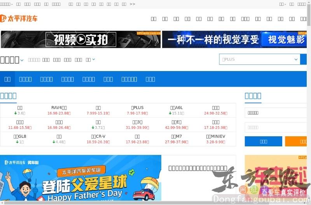The image size is (311, 205).
Task: Click the price 3.28-9.99 under MINIEV
Action: pyautogui.click(x=216, y=142)
